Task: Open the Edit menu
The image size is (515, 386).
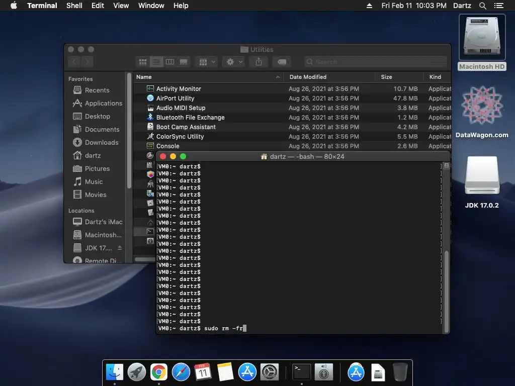Action: point(98,6)
